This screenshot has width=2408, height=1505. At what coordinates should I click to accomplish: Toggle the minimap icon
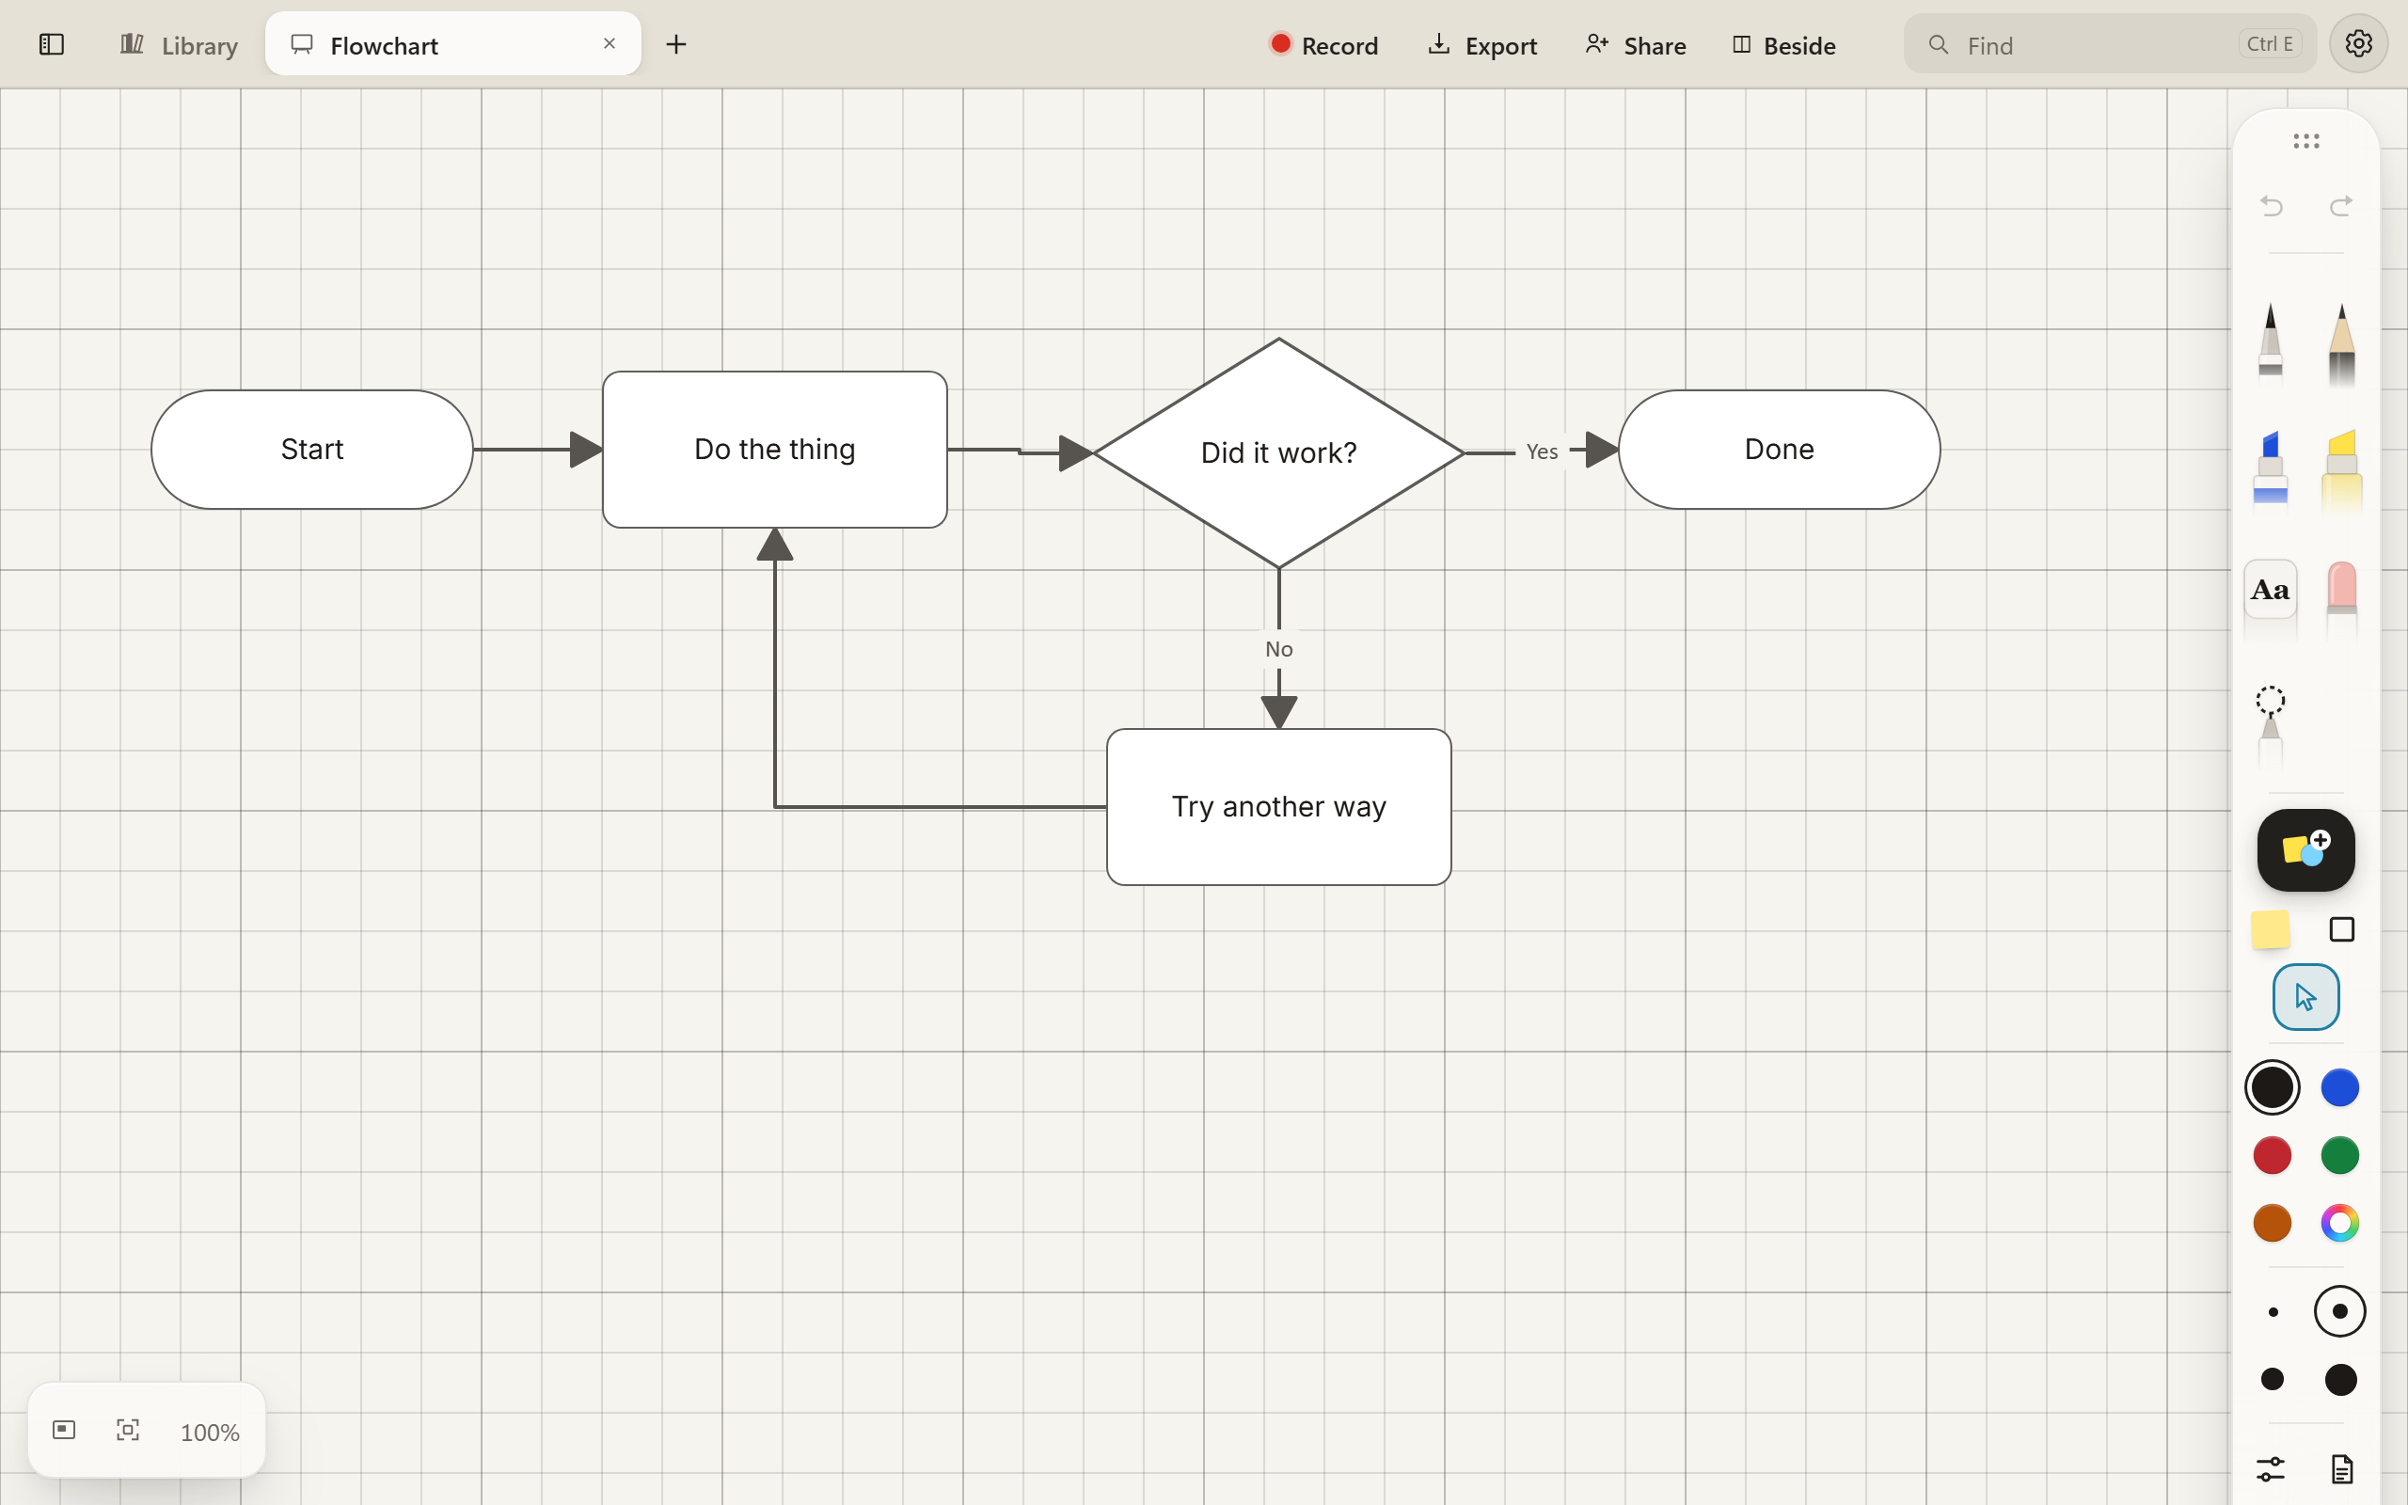[x=64, y=1431]
